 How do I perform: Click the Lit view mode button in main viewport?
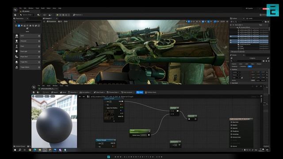click(x=60, y=22)
